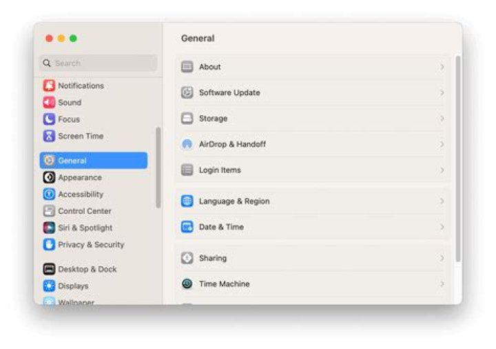Click the Storage row label

213,119
